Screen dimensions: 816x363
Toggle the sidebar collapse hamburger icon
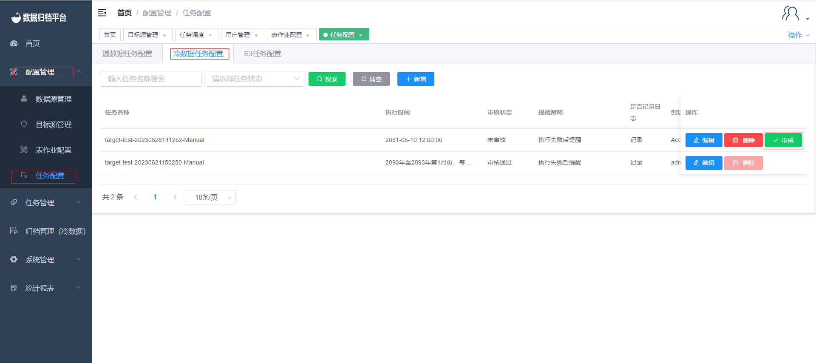[102, 13]
